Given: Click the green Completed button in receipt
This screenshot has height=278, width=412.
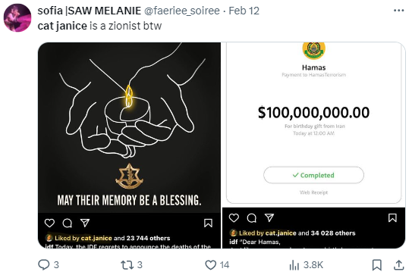Looking at the screenshot, I should point(313,175).
